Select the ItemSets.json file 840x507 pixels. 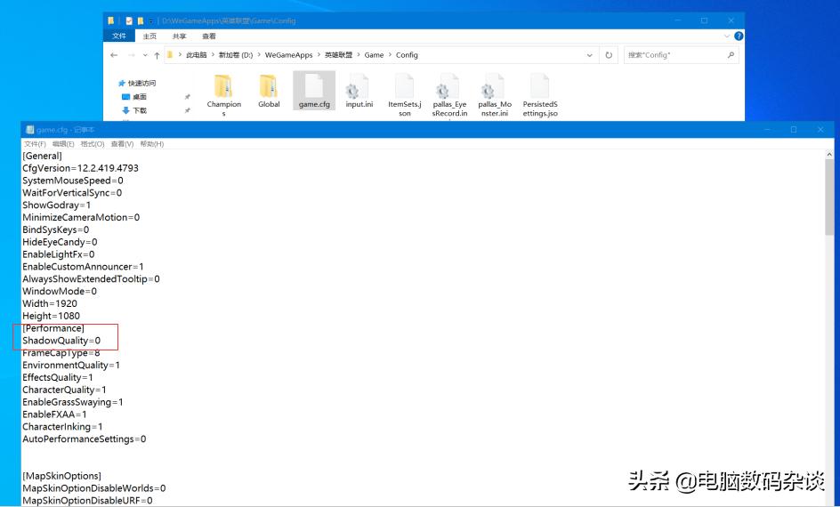[x=404, y=93]
